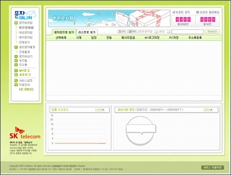Screen dimensions: 231x175
Task: Collapse the 문자보관함 tree node
Action: pyautogui.click(x=16, y=23)
